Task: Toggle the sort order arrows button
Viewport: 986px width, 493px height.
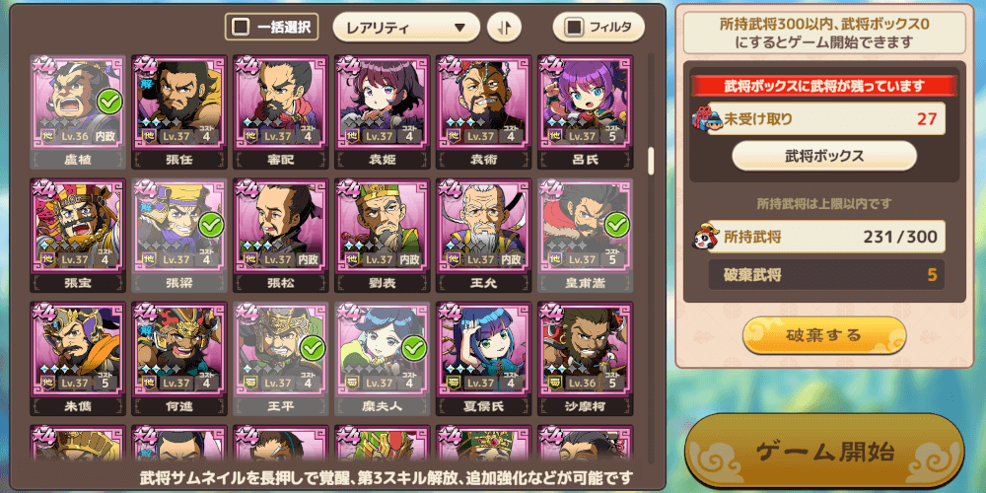Action: (504, 27)
